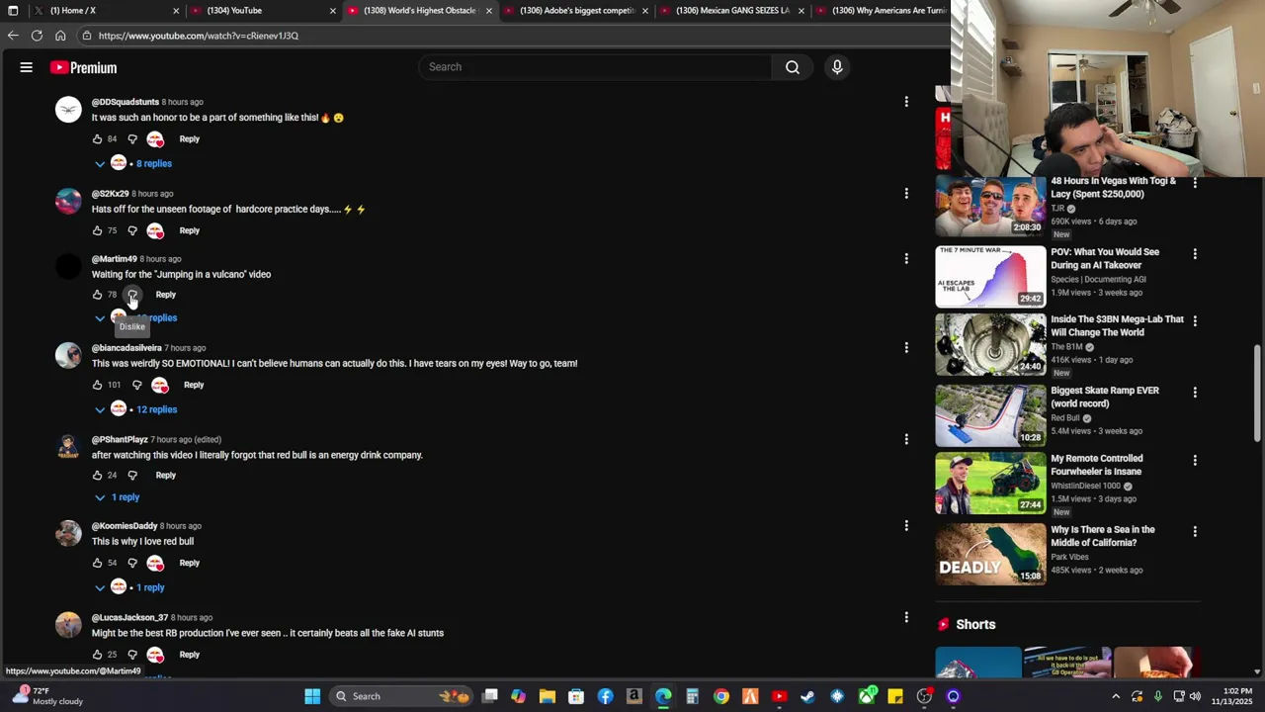Open the taskbar clock and date
The width and height of the screenshot is (1265, 712).
(1237, 696)
